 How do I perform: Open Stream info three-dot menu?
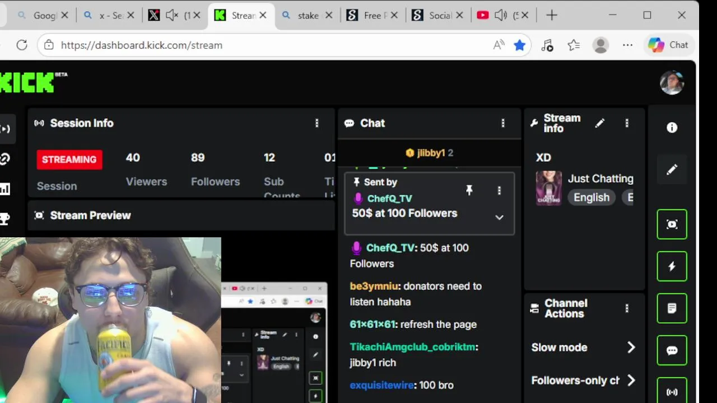click(627, 123)
